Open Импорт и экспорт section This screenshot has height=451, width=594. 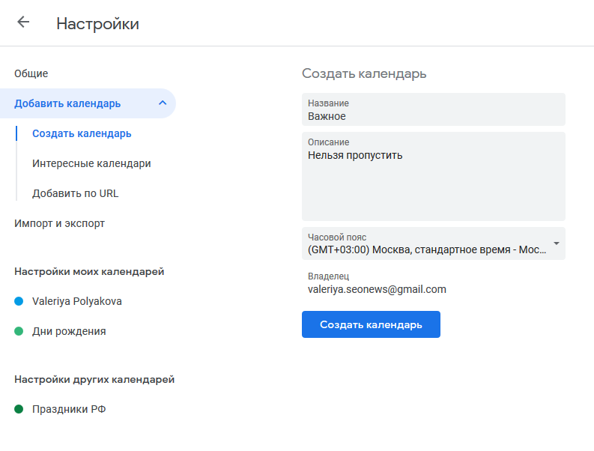point(59,223)
